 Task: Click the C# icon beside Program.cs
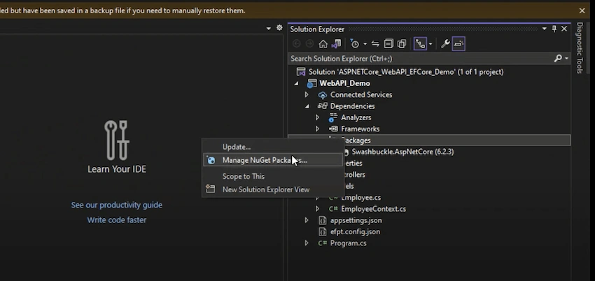(x=323, y=243)
